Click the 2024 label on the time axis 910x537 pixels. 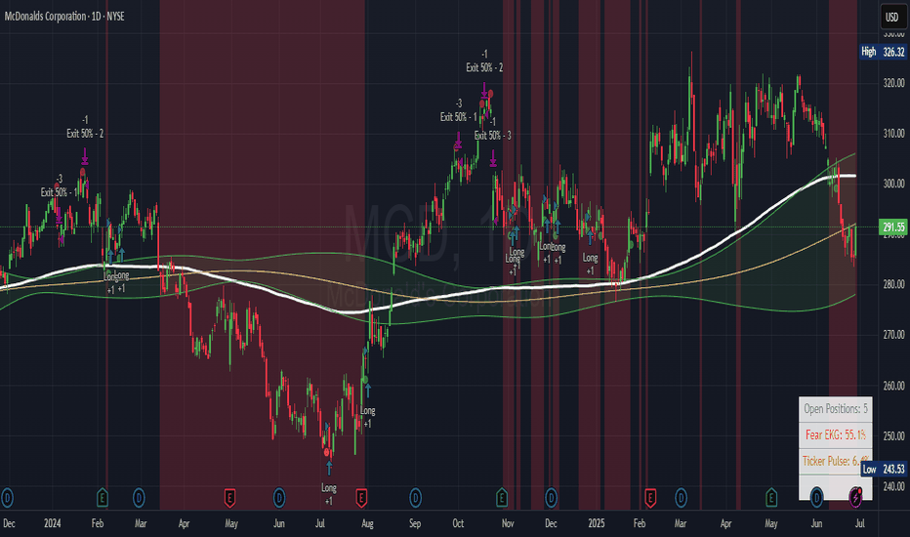click(52, 523)
